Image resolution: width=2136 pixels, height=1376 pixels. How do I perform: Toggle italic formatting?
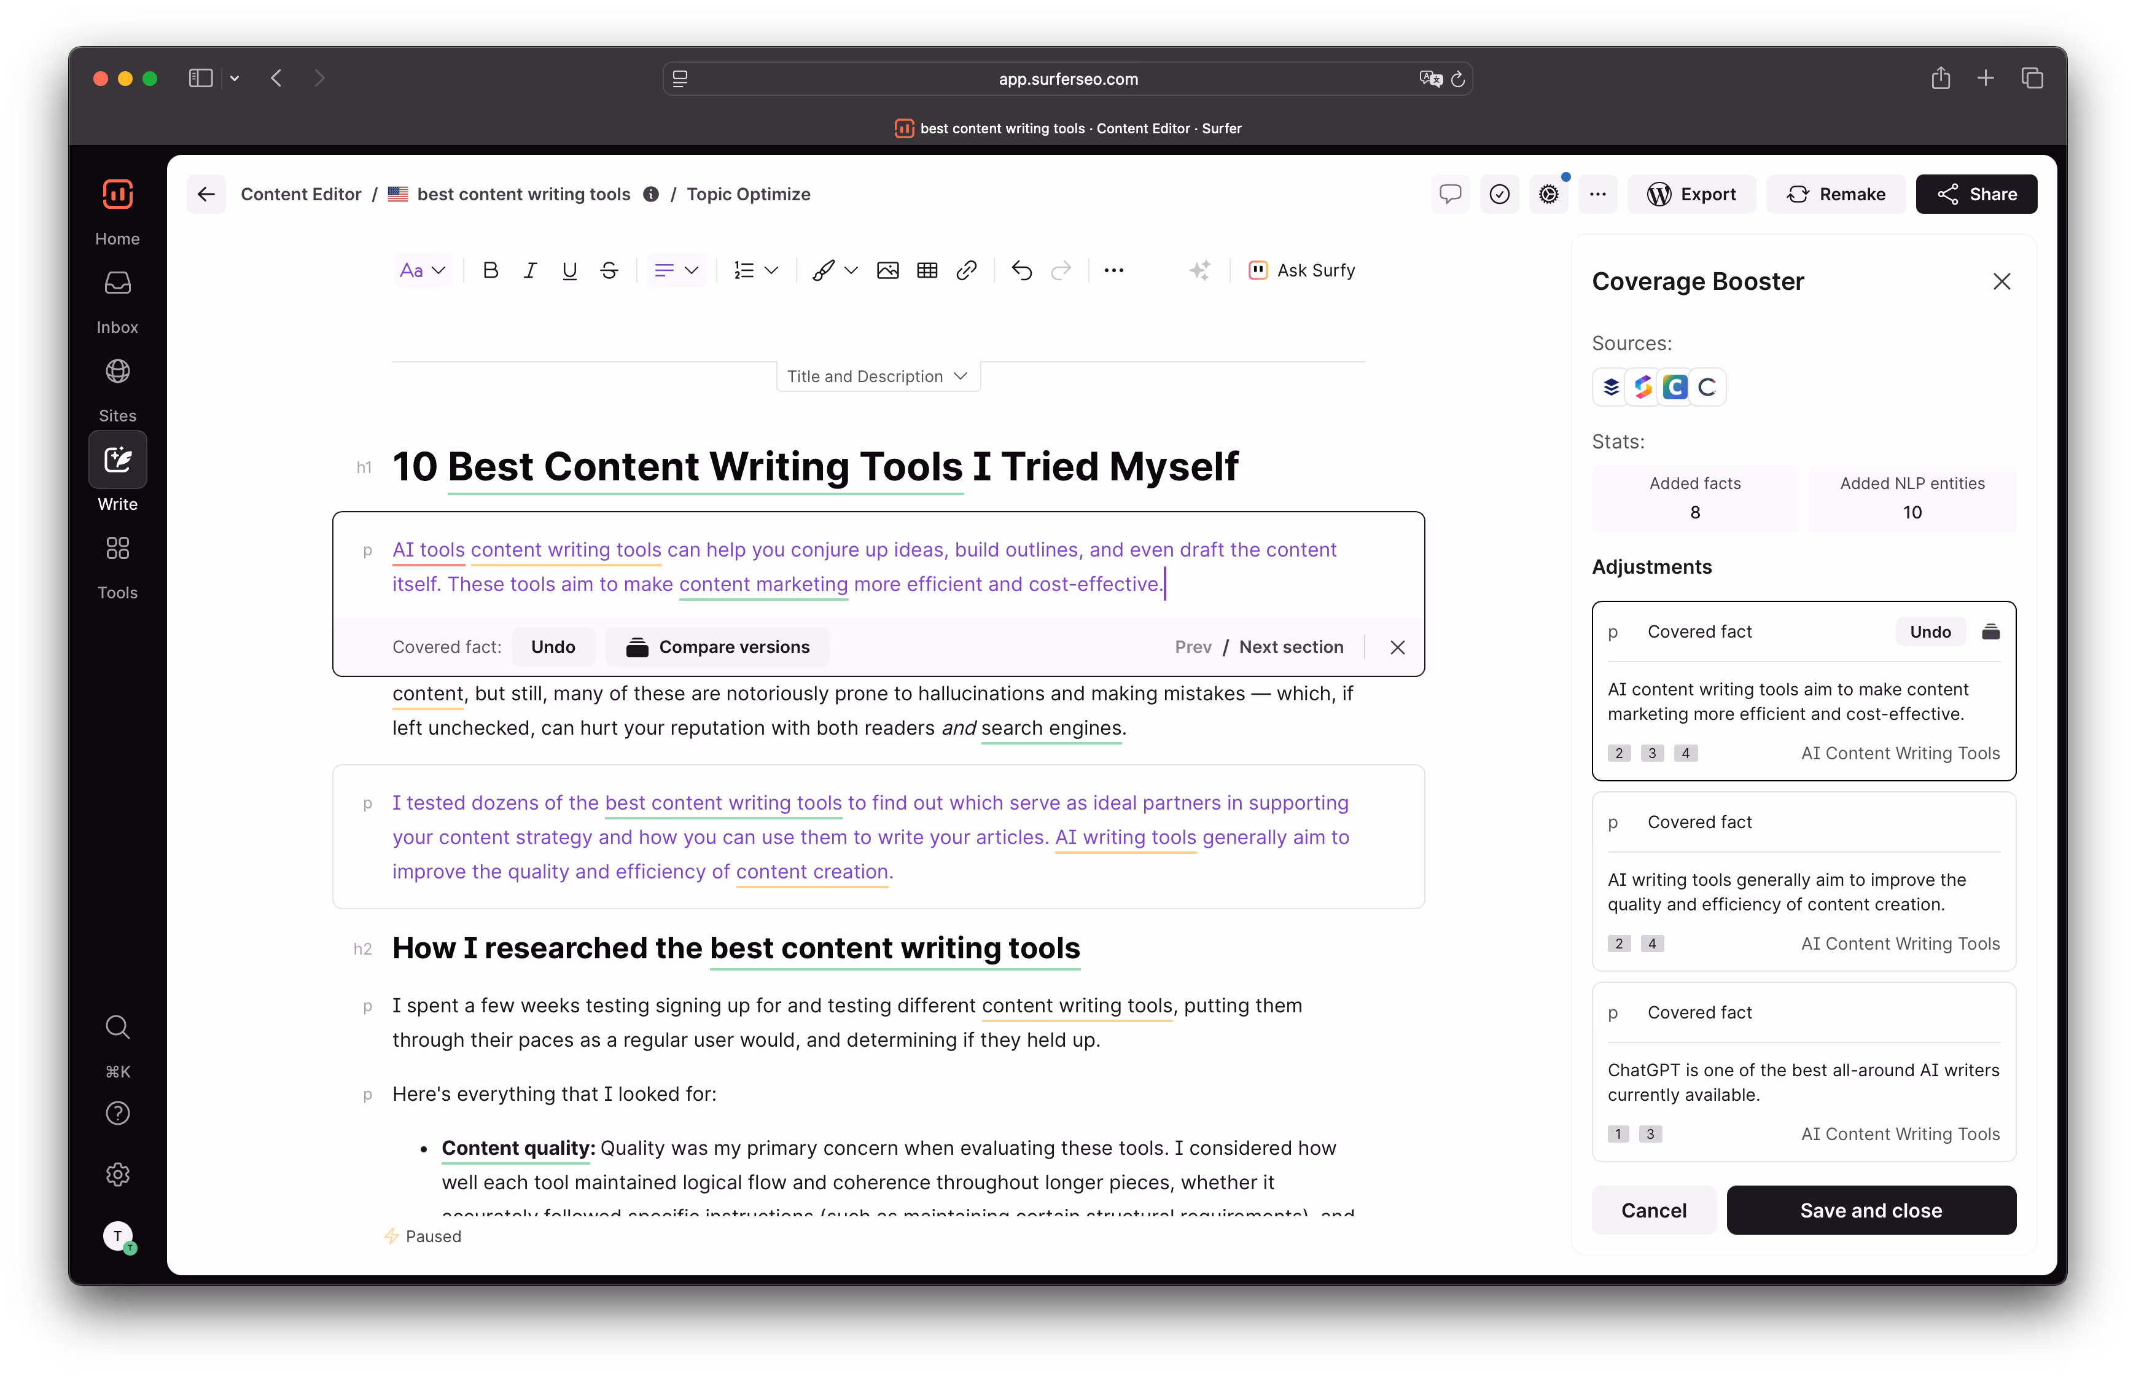pos(530,271)
